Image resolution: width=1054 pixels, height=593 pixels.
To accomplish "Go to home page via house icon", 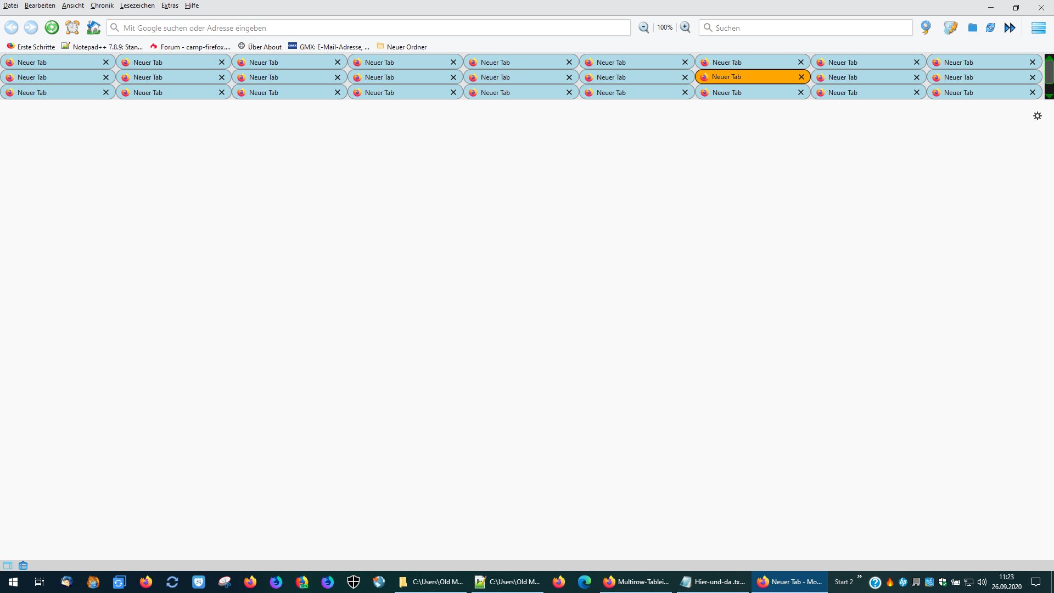I will tap(93, 27).
